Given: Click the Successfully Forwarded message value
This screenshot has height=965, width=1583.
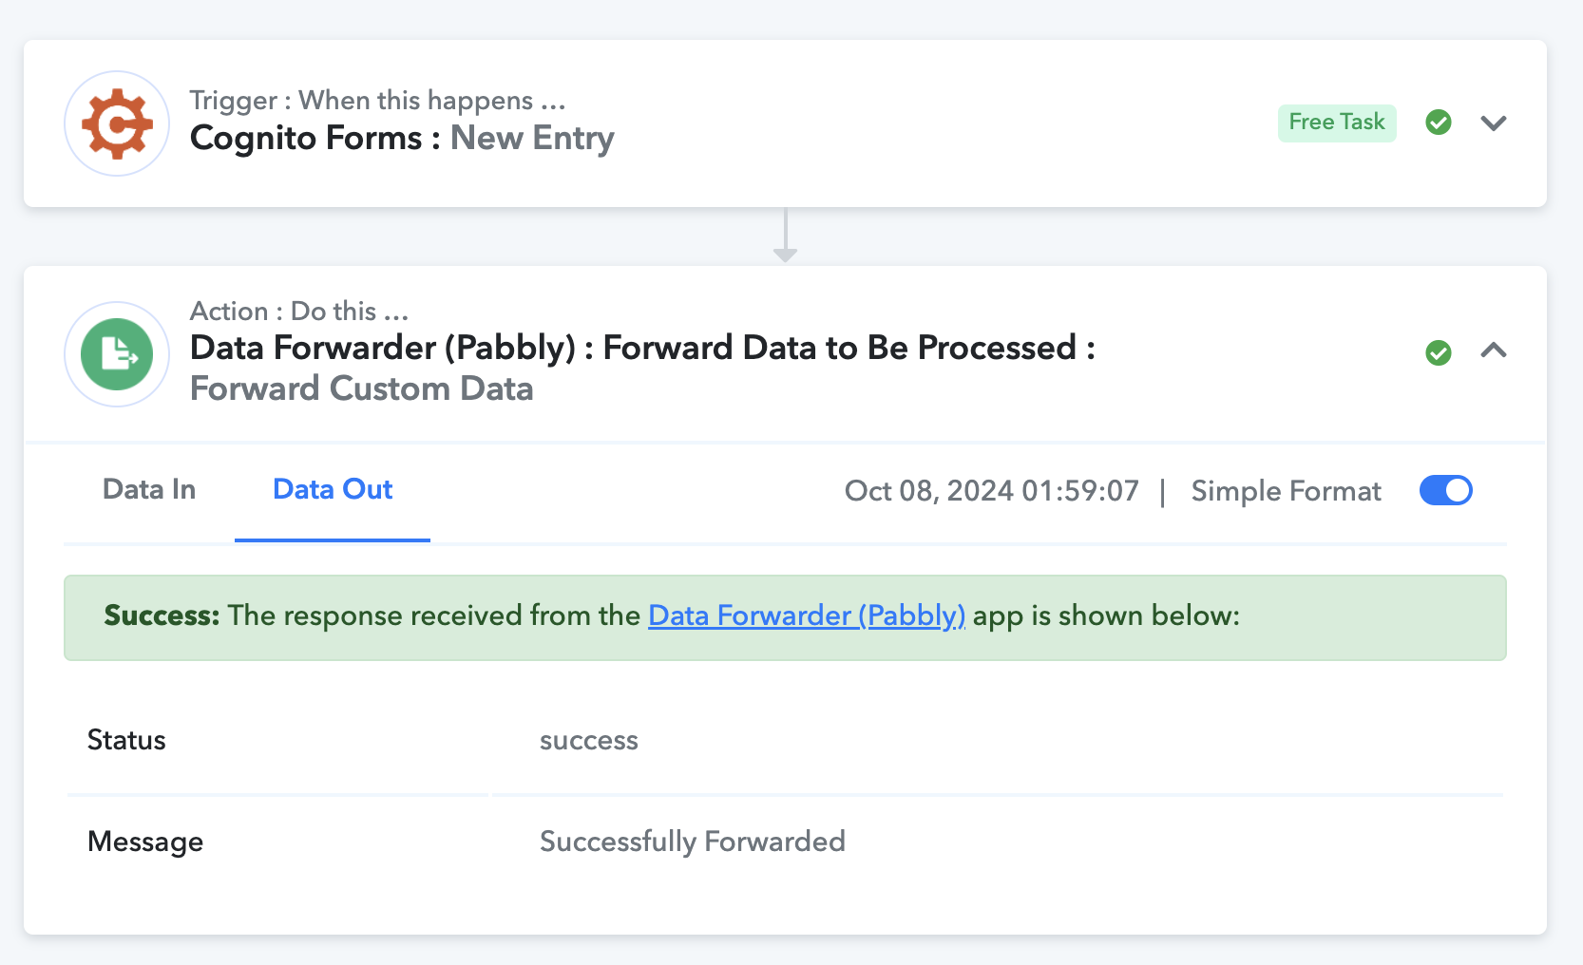Looking at the screenshot, I should click(x=693, y=842).
